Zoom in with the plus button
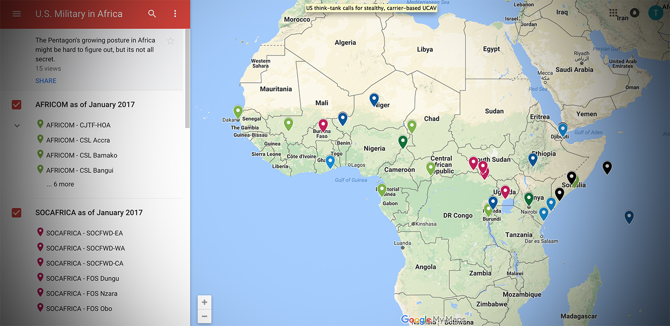The width and height of the screenshot is (670, 326). coord(204,302)
